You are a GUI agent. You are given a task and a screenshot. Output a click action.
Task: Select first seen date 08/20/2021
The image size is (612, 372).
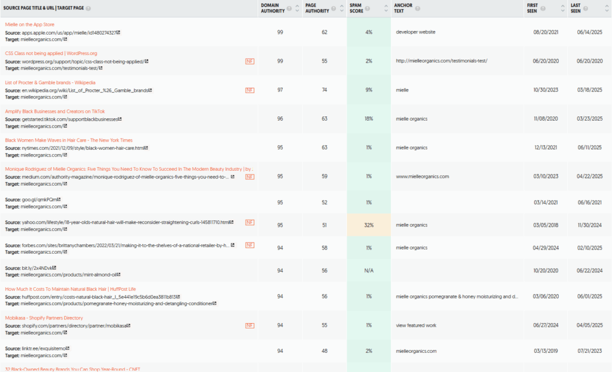click(x=546, y=32)
